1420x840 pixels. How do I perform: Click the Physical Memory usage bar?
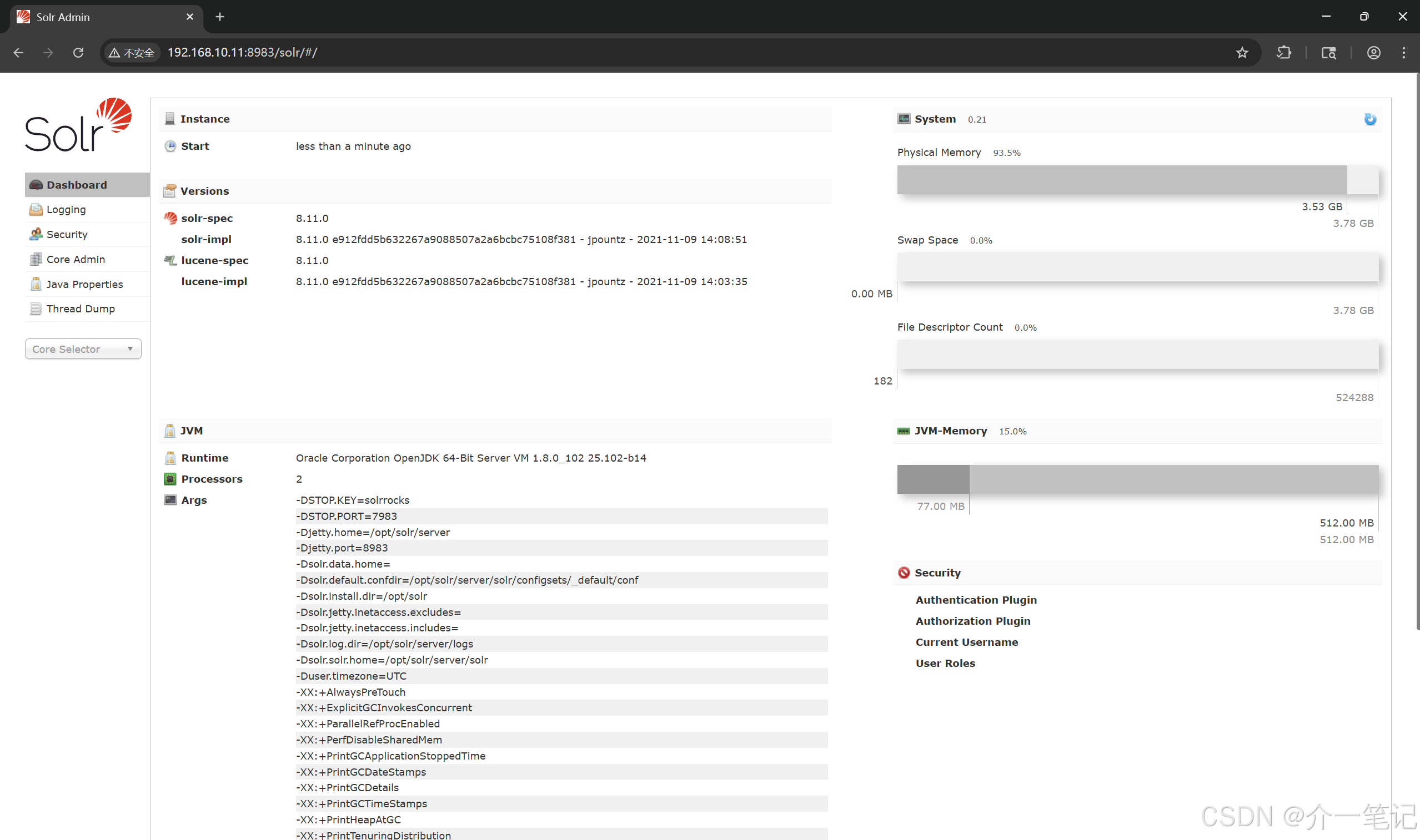pos(1137,180)
